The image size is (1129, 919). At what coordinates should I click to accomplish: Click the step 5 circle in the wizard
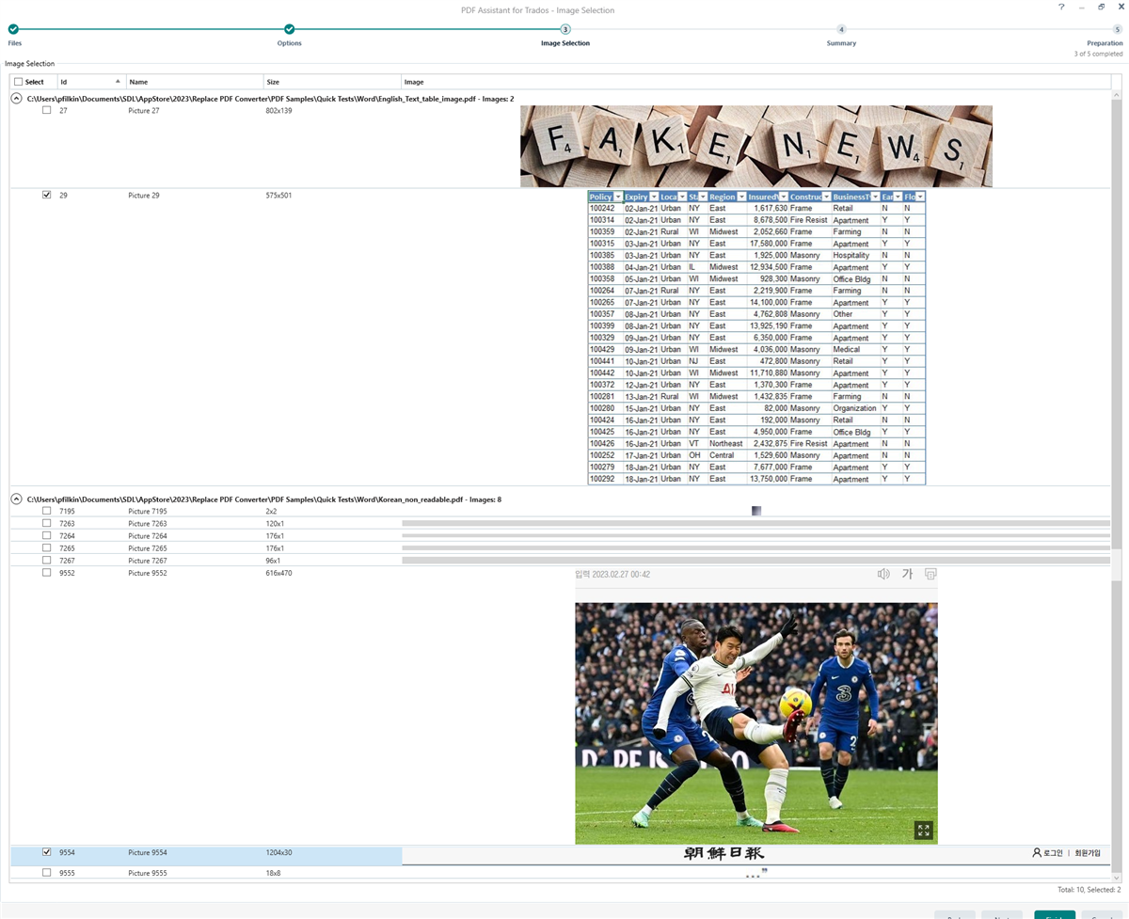pyautogui.click(x=1118, y=29)
